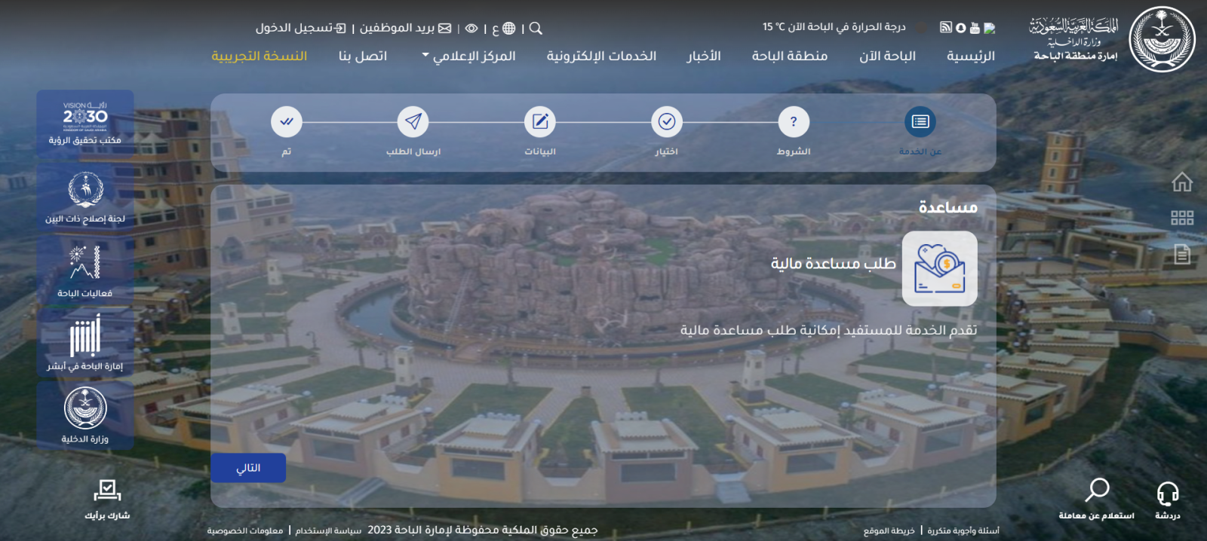Open the دردشة chat headset icon
The width and height of the screenshot is (1207, 541).
tap(1167, 494)
